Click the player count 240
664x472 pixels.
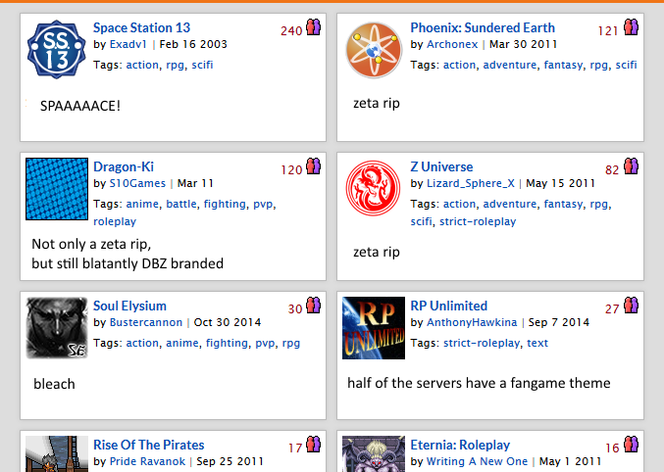[x=291, y=31]
